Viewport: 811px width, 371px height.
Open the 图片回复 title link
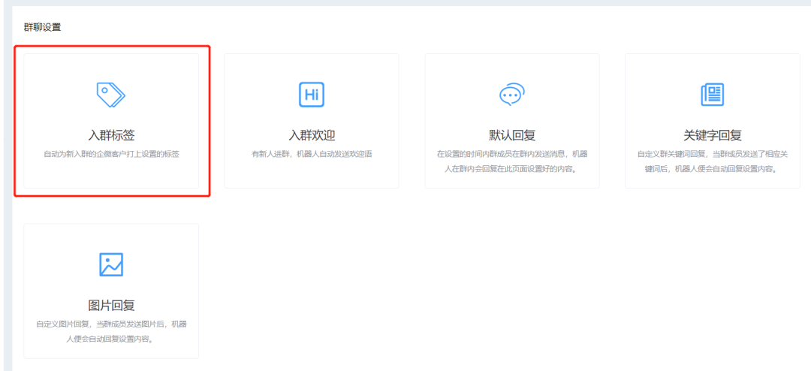[x=111, y=306]
